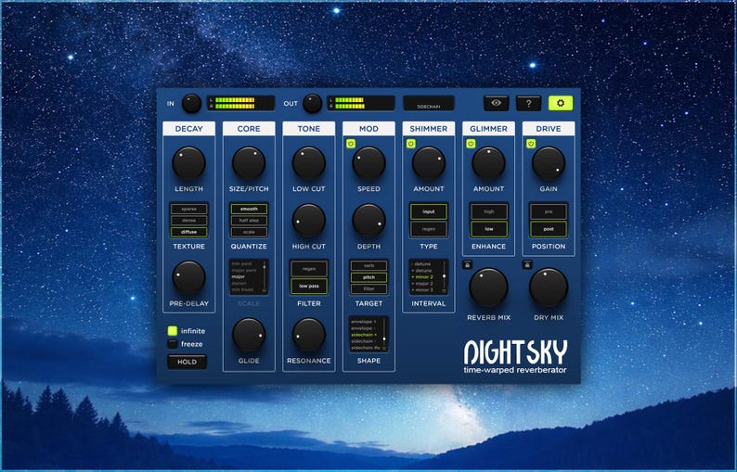
Task: Click the eye view icon button
Action: click(497, 103)
